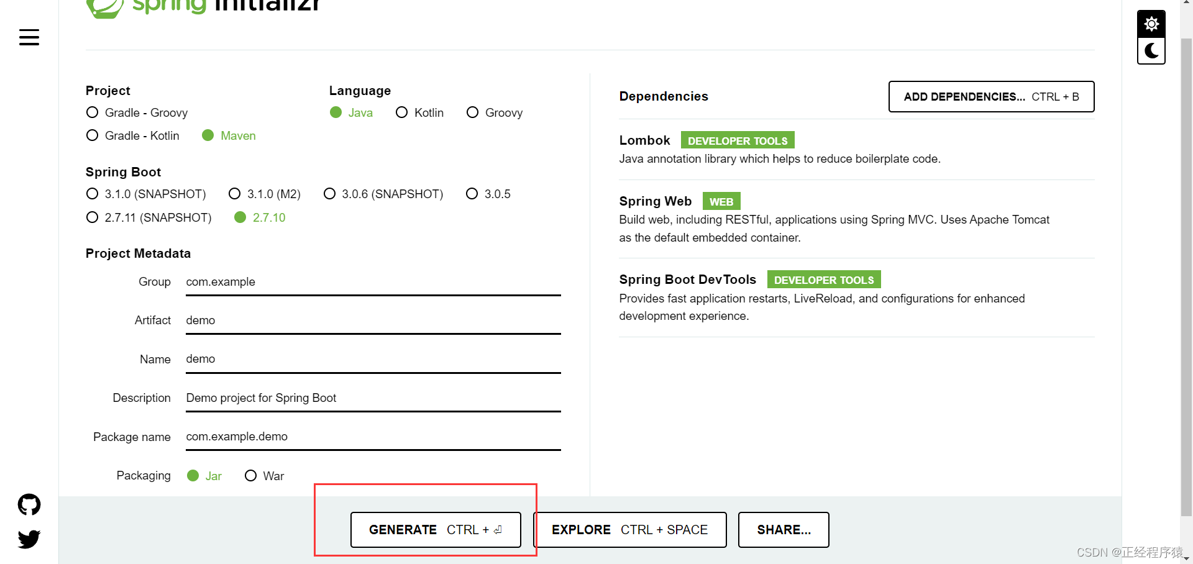This screenshot has width=1193, height=564.
Task: Edit the Group field
Action: coord(373,282)
